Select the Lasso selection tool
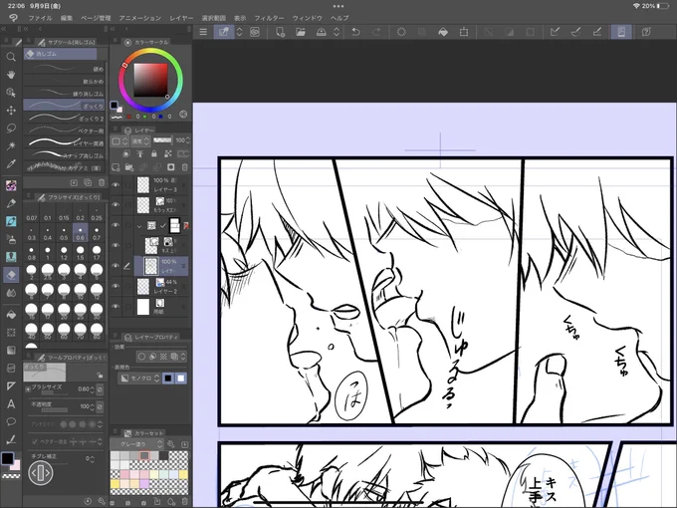Image resolution: width=677 pixels, height=508 pixels. click(x=11, y=127)
